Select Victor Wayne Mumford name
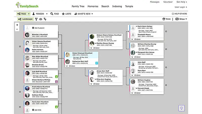202x114 pixels. pyautogui.click(x=41, y=41)
